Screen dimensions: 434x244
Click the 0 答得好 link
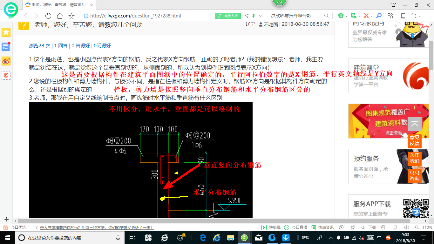click(81, 45)
